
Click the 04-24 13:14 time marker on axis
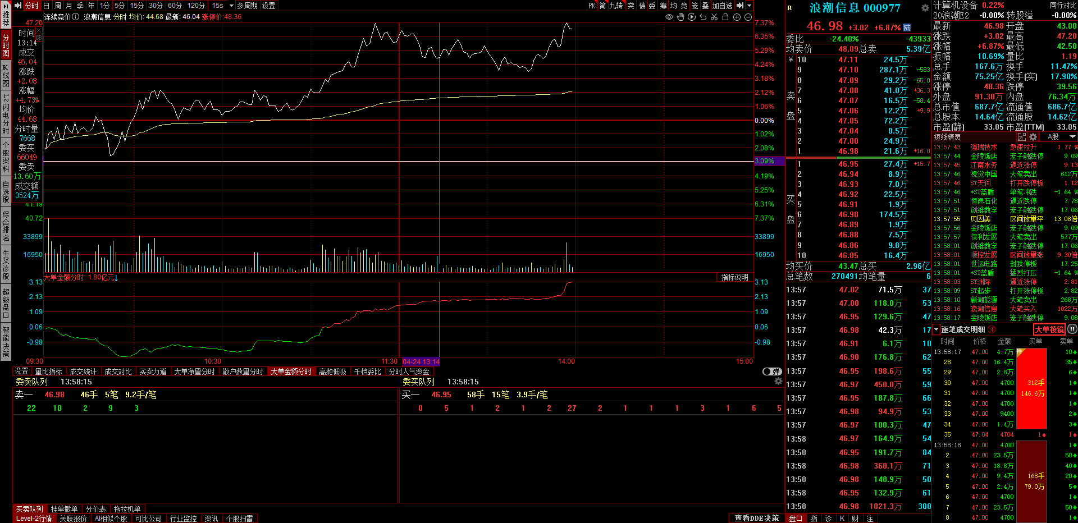click(x=421, y=361)
